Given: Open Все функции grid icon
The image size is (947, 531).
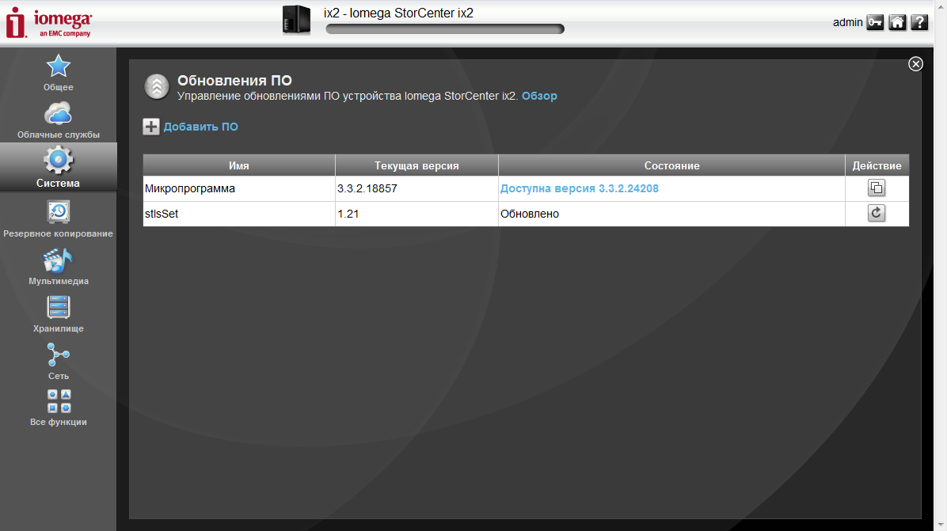Looking at the screenshot, I should click(x=59, y=401).
